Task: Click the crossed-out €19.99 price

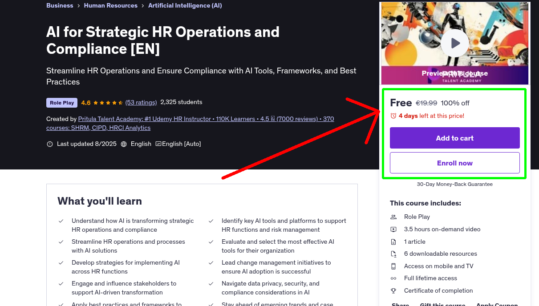Action: [x=426, y=103]
